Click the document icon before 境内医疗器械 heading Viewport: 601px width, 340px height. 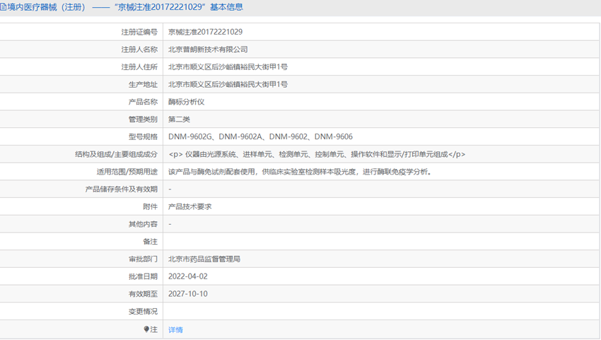click(x=3, y=7)
